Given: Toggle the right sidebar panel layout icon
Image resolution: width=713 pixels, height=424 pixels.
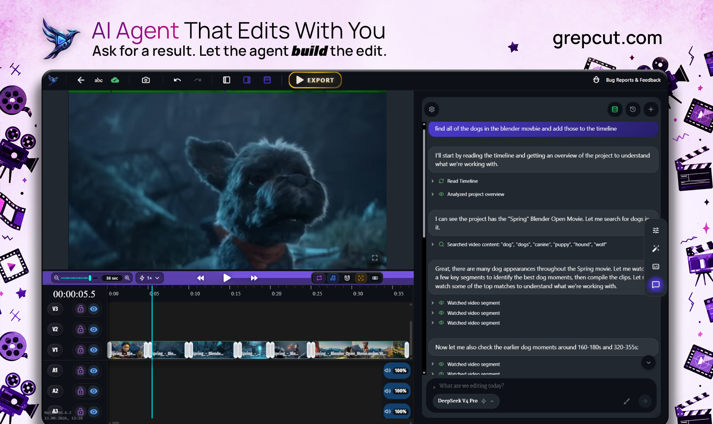Looking at the screenshot, I should [x=247, y=80].
